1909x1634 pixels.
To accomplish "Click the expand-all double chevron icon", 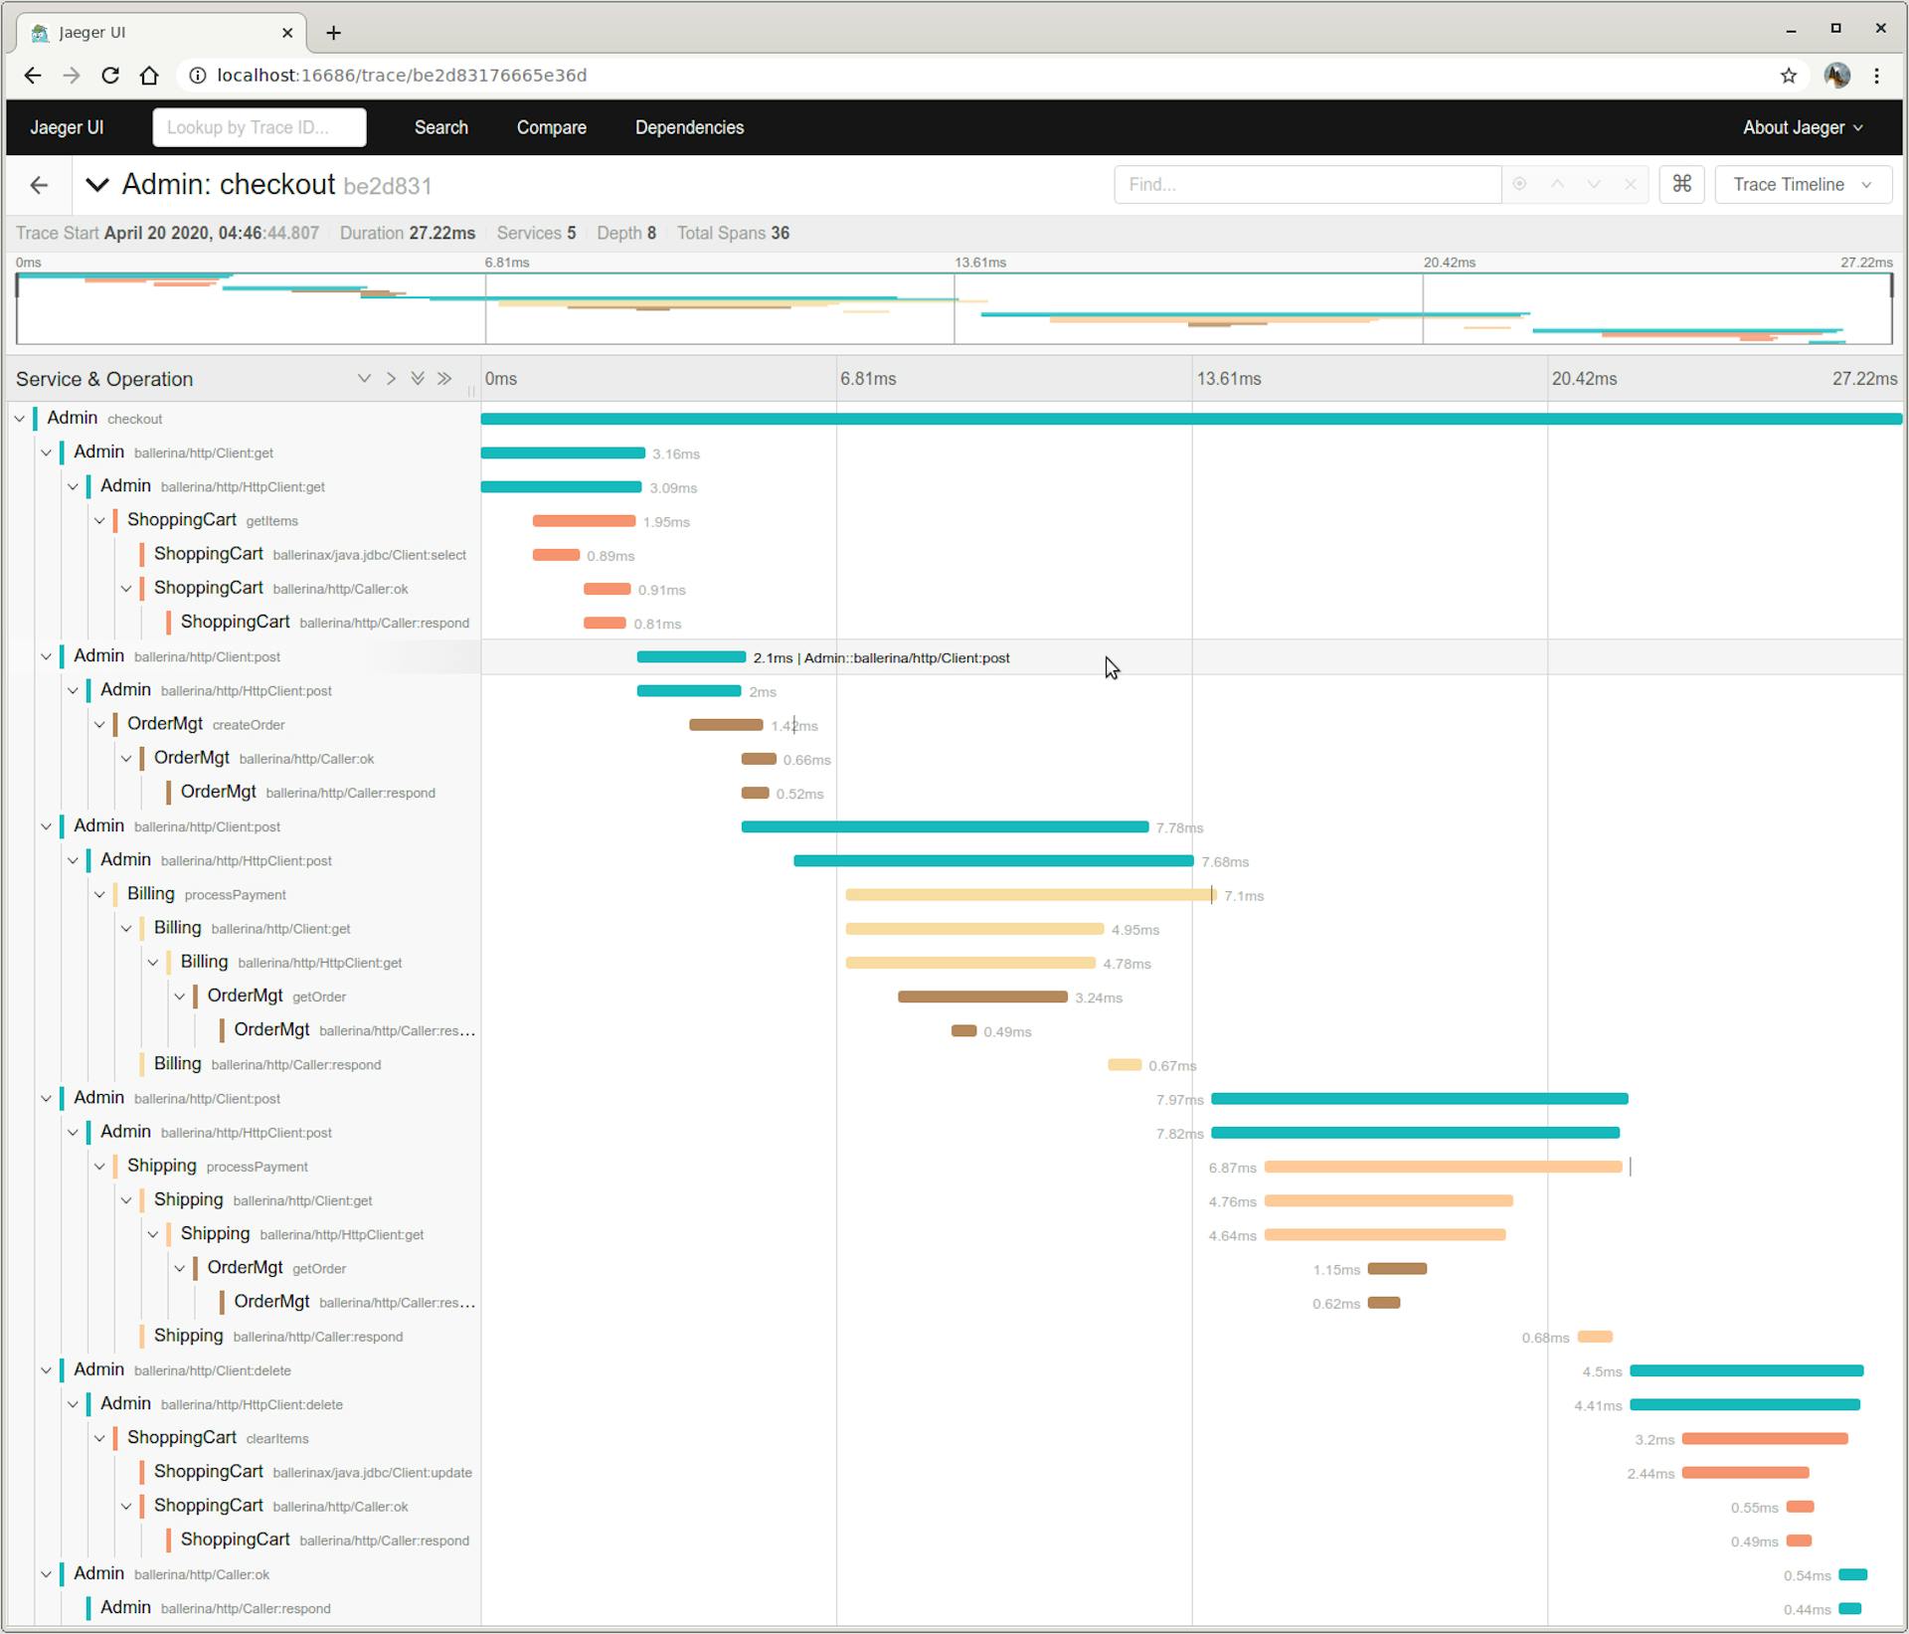I will pyautogui.click(x=418, y=379).
